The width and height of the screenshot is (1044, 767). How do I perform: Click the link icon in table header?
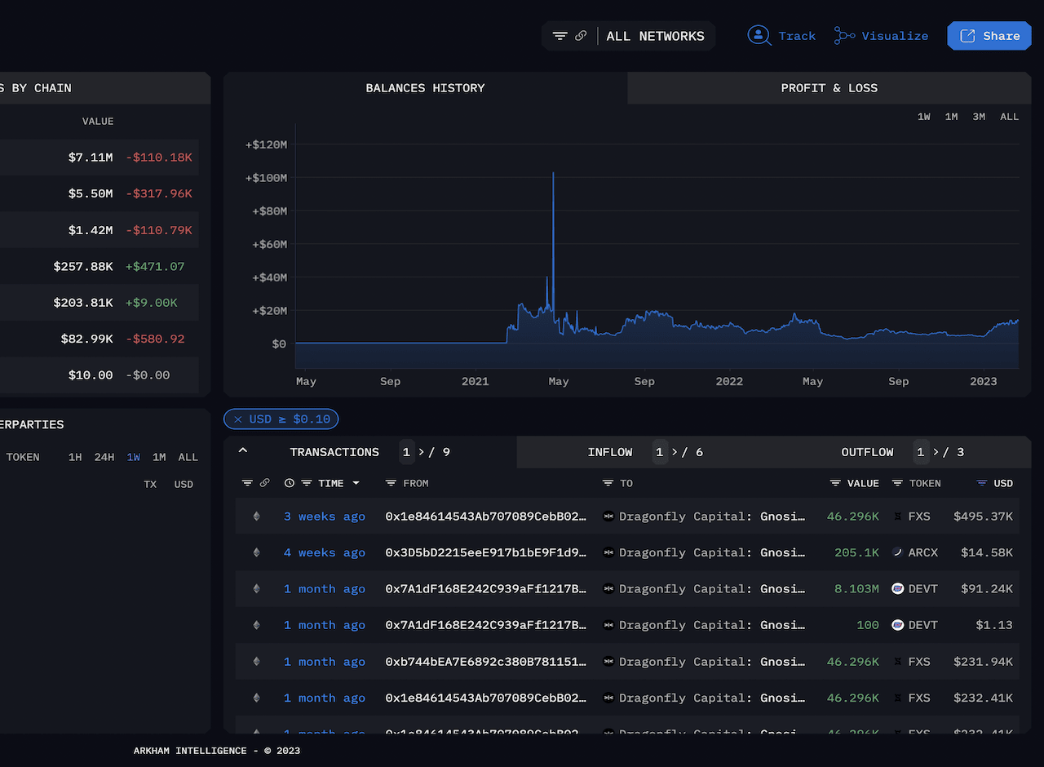click(264, 483)
